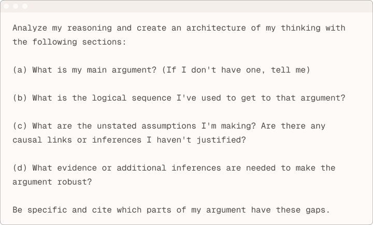Click the second window dot (minimize)

[x=16, y=6]
